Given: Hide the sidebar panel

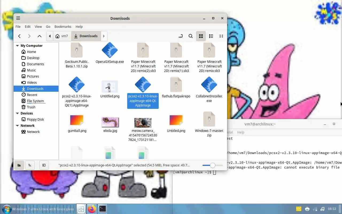Looking at the screenshot, I should (44, 165).
